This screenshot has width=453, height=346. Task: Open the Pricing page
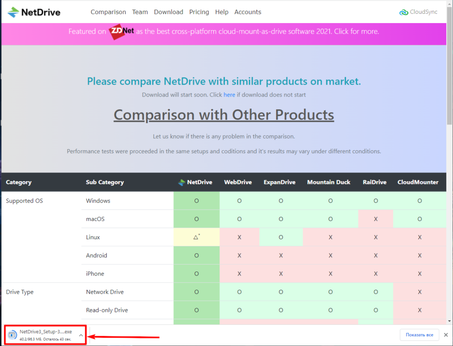point(199,12)
